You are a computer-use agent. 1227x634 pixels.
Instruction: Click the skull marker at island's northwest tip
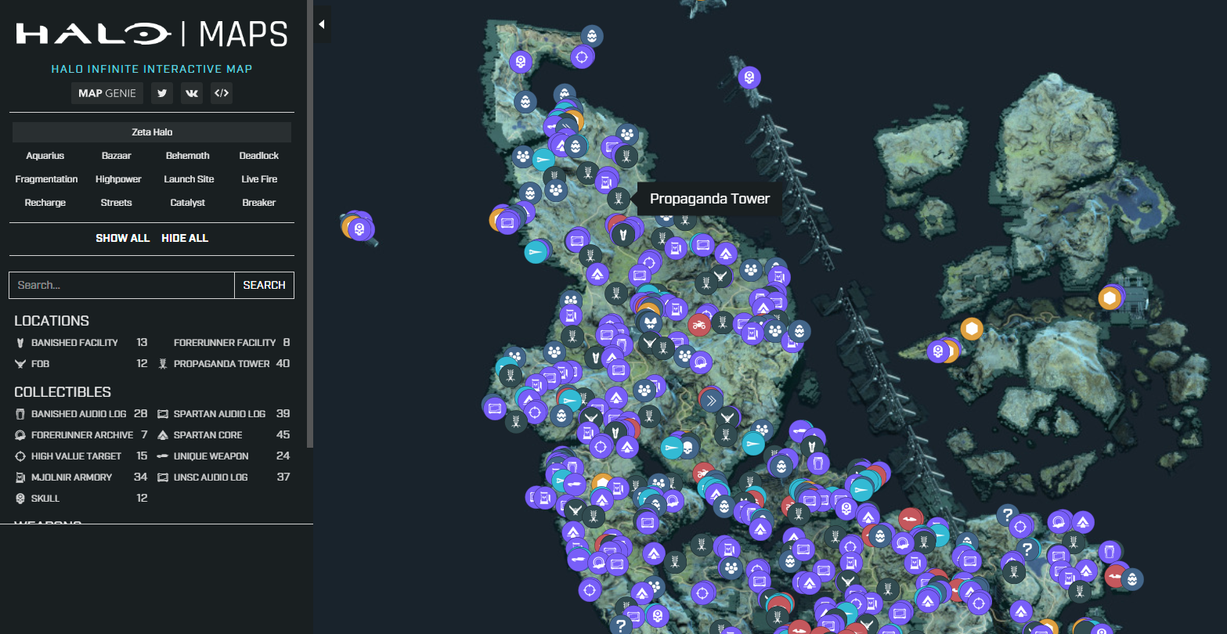(521, 61)
